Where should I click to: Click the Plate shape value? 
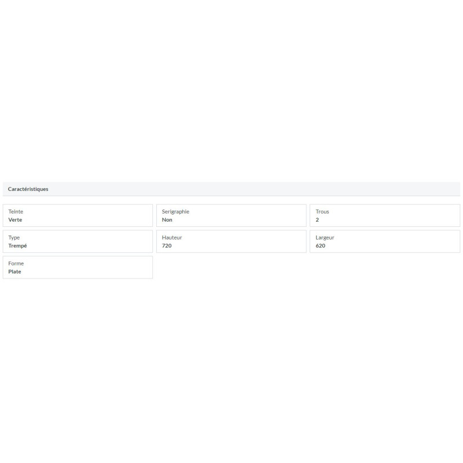[x=14, y=271]
